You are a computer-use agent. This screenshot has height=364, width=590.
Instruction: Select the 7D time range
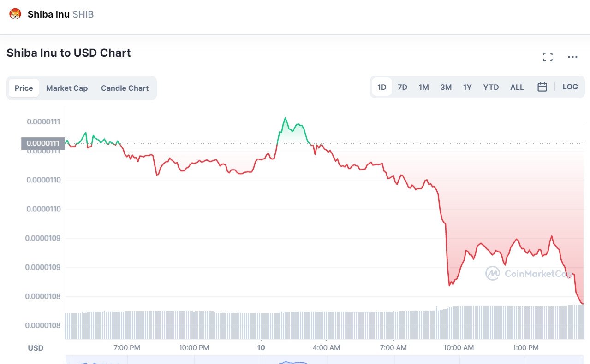click(402, 87)
